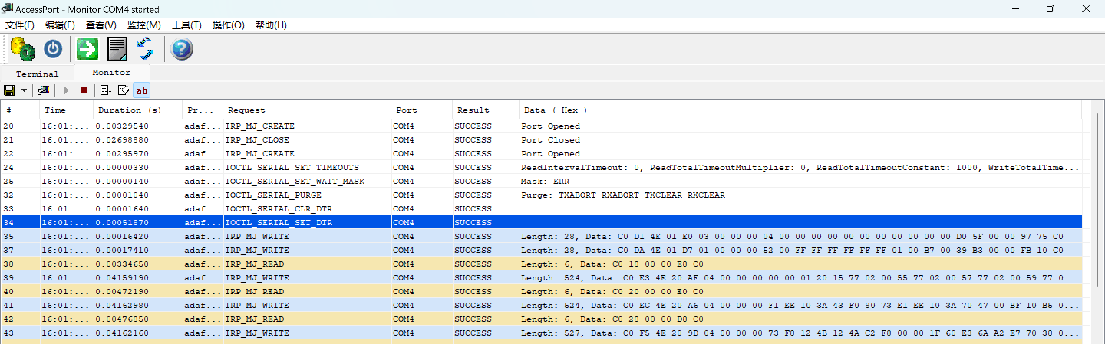Click the Result column header

(486, 110)
